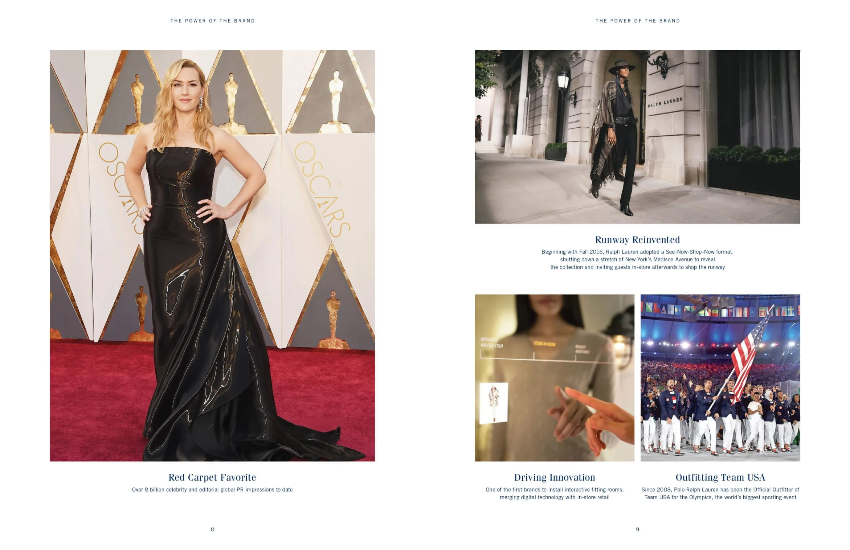This screenshot has width=850, height=550.
Task: Click the Oscars red carpet photo
Action: (212, 255)
